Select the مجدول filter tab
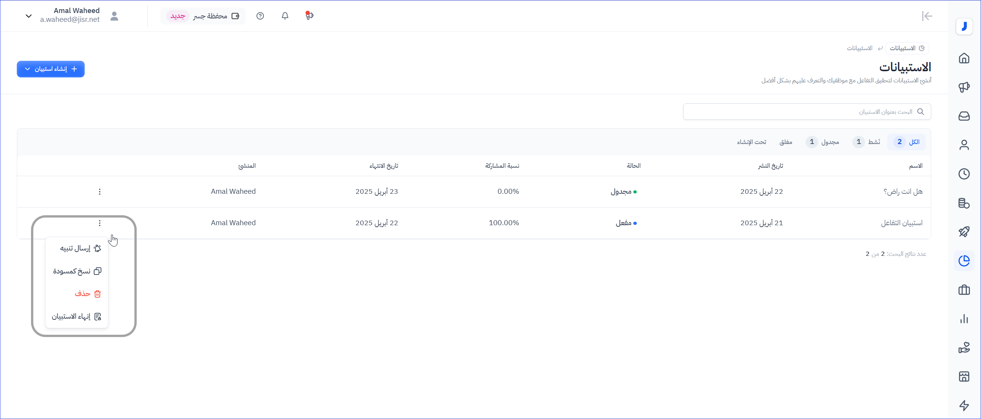The image size is (981, 419). 823,142
